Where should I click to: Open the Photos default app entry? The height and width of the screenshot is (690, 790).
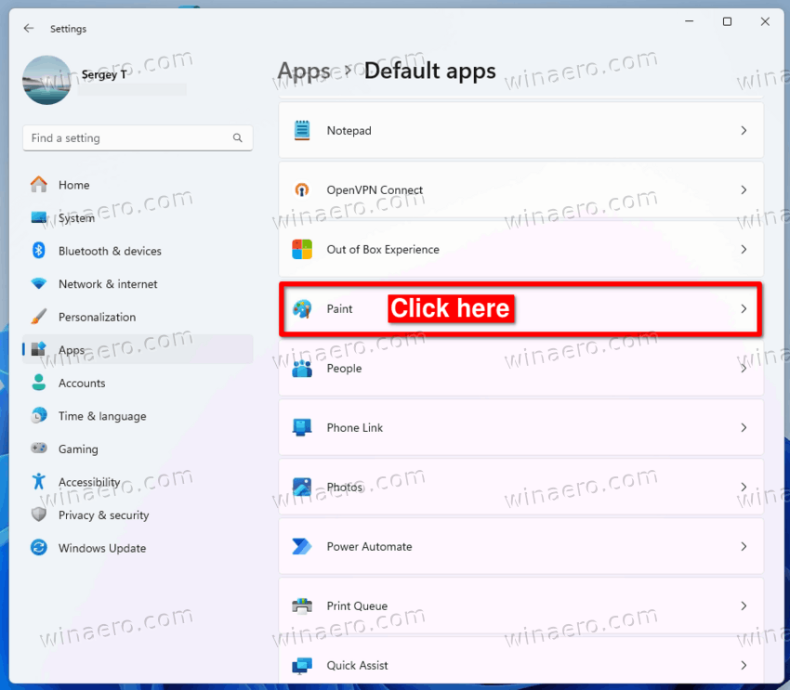(x=521, y=488)
